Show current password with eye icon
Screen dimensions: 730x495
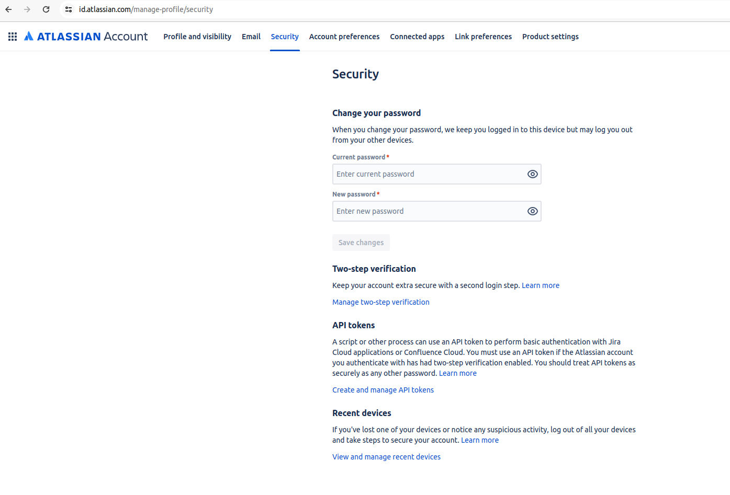coord(532,174)
